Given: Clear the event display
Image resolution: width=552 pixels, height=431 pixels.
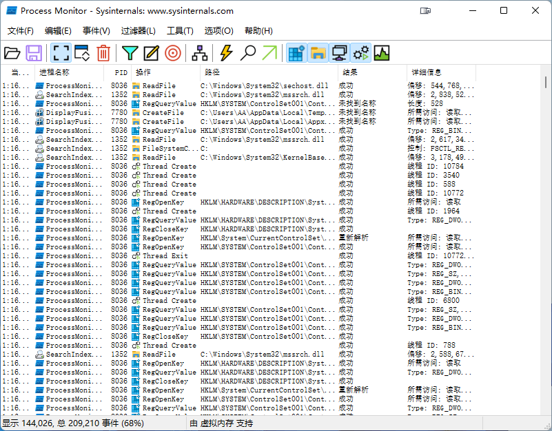Looking at the screenshot, I should [104, 52].
